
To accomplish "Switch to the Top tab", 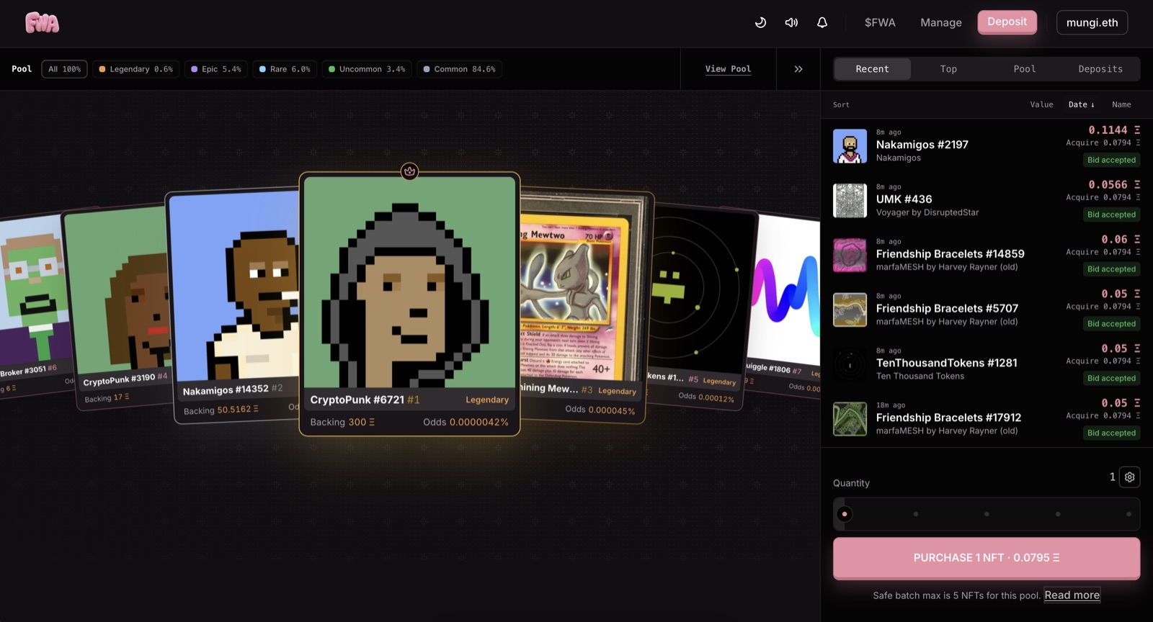I will (x=948, y=69).
